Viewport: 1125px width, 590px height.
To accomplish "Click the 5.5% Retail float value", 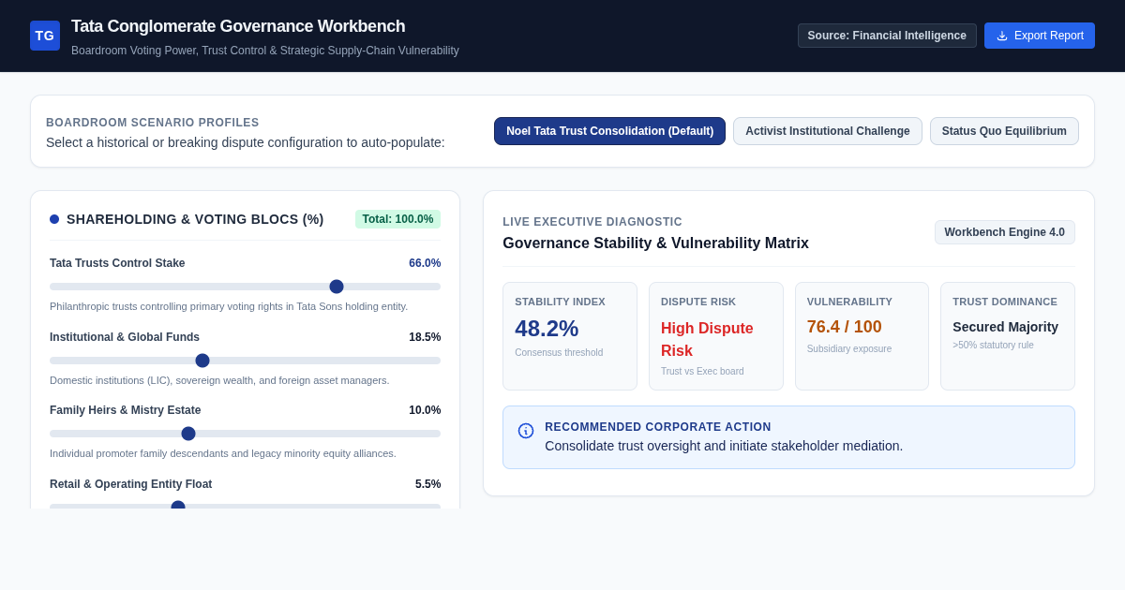I will 427,484.
